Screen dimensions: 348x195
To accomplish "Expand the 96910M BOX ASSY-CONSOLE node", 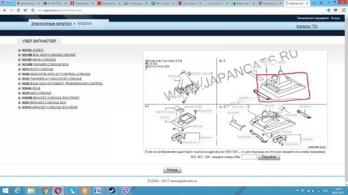I will pos(19,55).
